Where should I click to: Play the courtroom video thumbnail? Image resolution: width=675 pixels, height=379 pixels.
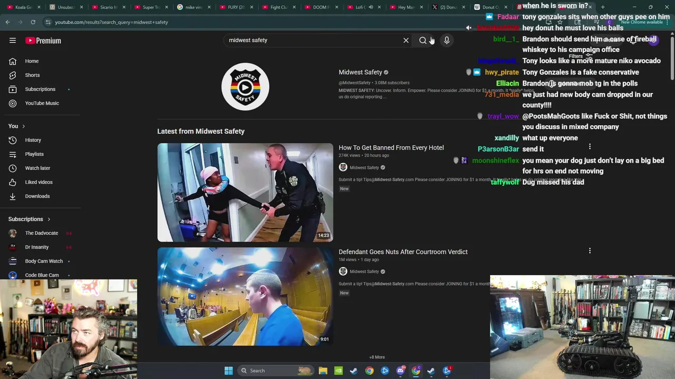click(x=245, y=297)
